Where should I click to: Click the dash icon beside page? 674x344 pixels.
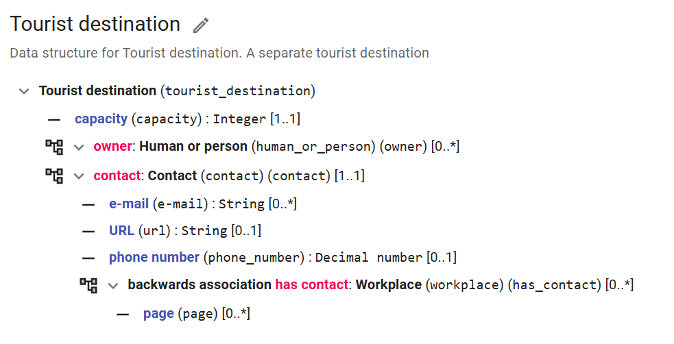coord(123,315)
